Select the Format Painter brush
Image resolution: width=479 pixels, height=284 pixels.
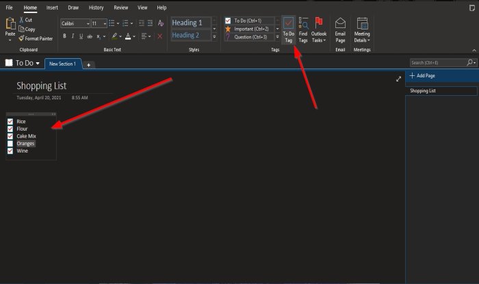coord(21,38)
